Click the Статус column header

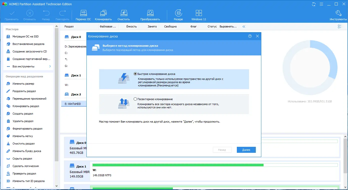212,26
